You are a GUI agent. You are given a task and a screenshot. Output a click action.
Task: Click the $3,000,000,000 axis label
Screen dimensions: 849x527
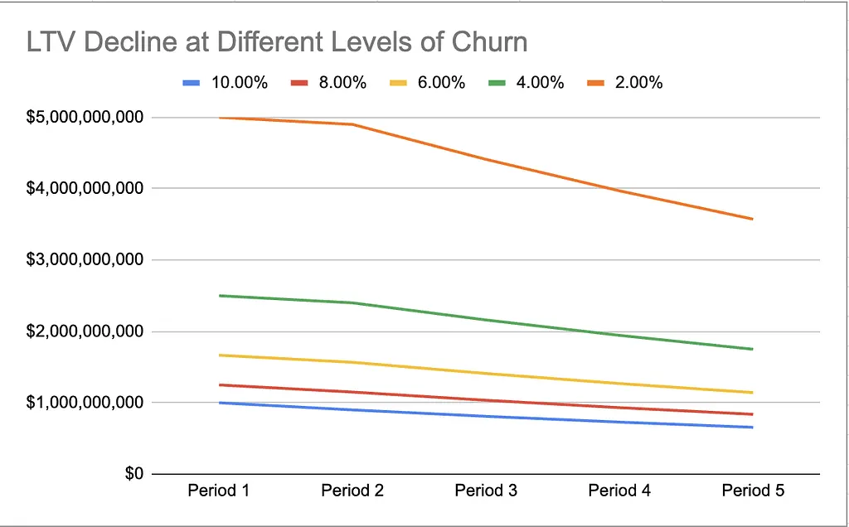coord(85,259)
